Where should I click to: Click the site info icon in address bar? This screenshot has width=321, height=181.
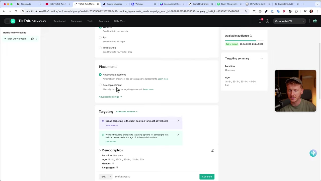coord(23,11)
